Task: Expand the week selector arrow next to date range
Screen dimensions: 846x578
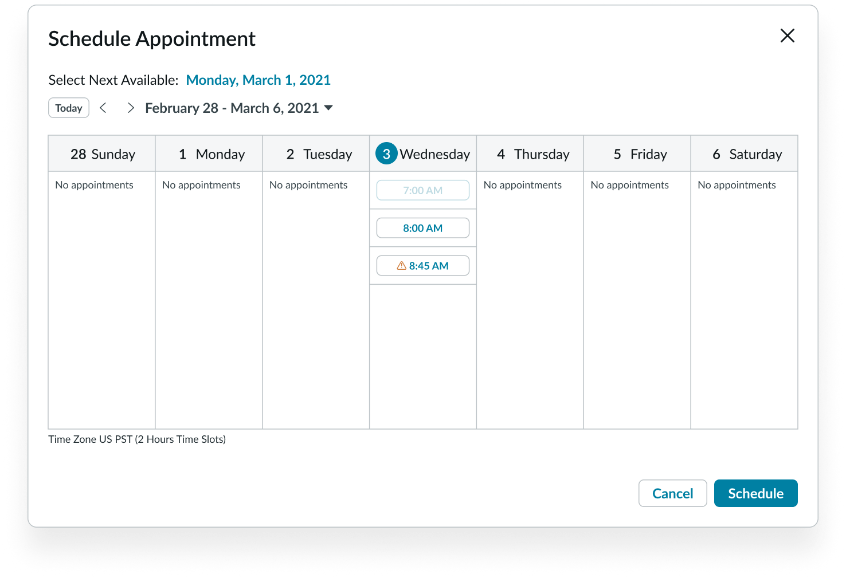Action: [329, 108]
